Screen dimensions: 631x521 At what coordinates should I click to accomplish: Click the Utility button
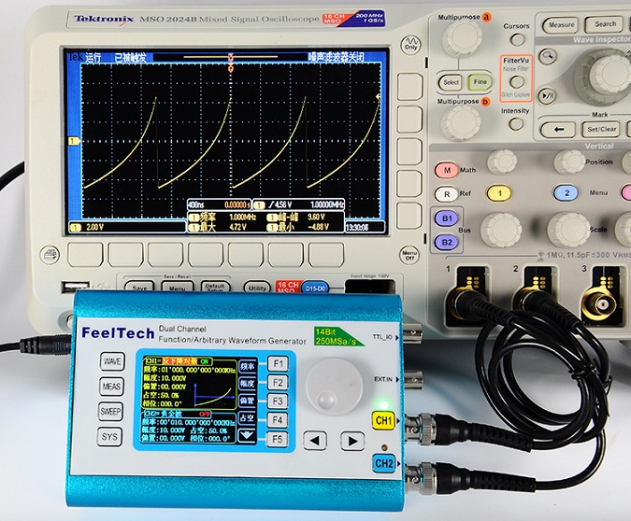click(257, 288)
